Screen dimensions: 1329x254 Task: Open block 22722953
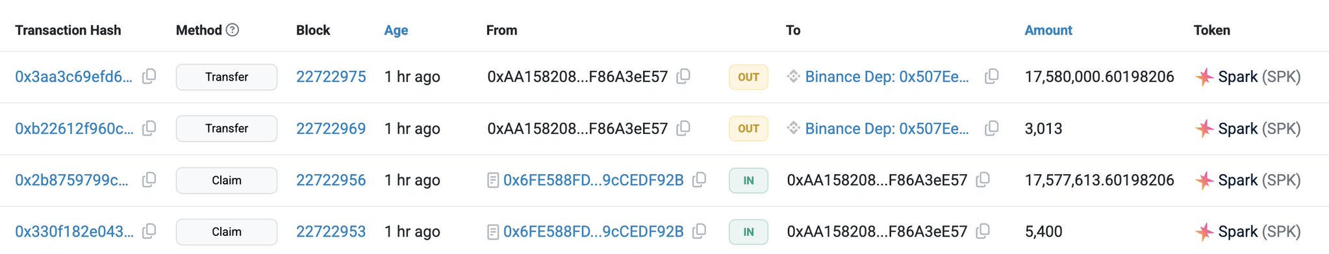coord(331,231)
